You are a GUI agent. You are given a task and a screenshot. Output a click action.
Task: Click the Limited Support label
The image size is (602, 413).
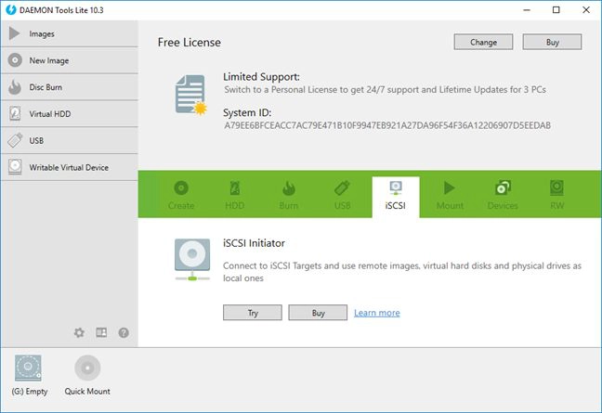pos(261,77)
